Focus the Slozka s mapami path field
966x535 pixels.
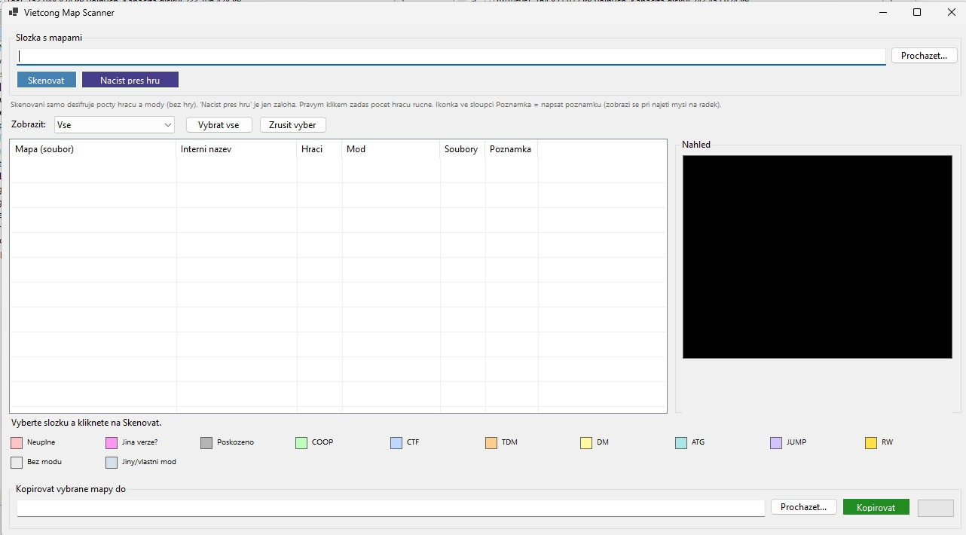point(451,57)
